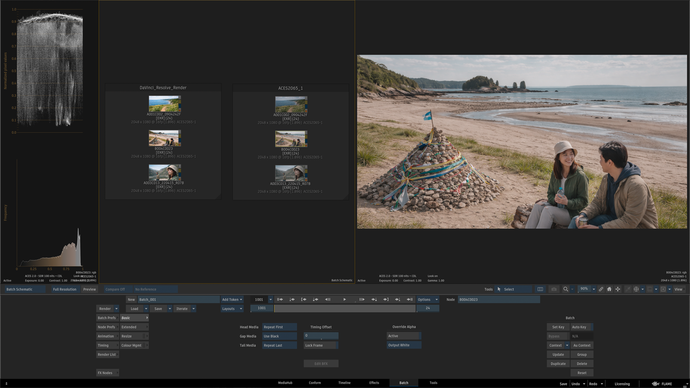Click the link chain icon
This screenshot has height=388, width=690.
(x=601, y=289)
